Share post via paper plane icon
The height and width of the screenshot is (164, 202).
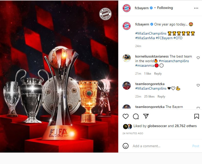pyautogui.click(x=146, y=116)
